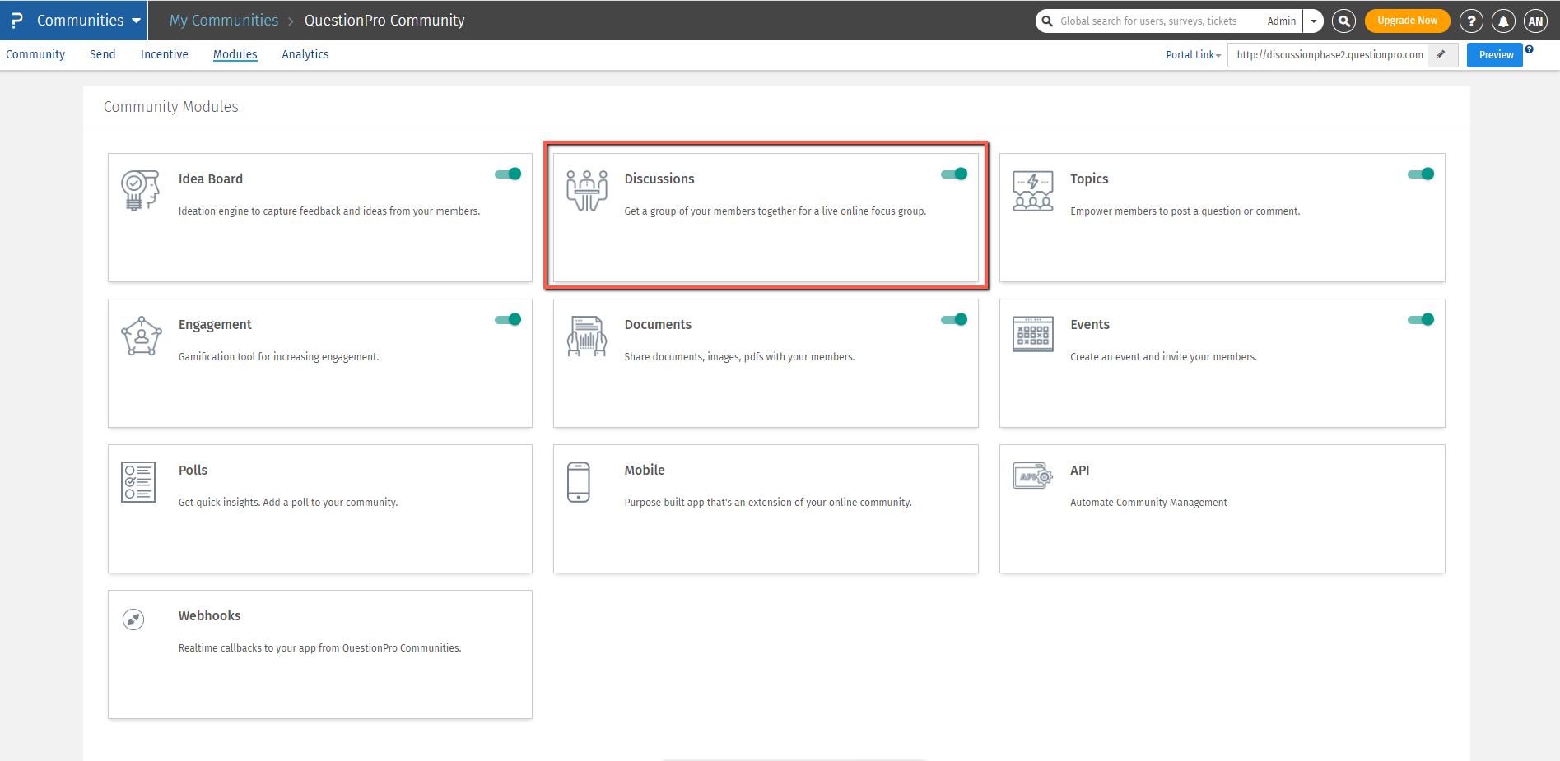Switch to the Analytics tab
1560x761 pixels.
tap(305, 54)
